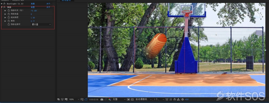Take snapshot with camera icon
Image resolution: width=269 pixels, height=103 pixels.
click(102, 99)
